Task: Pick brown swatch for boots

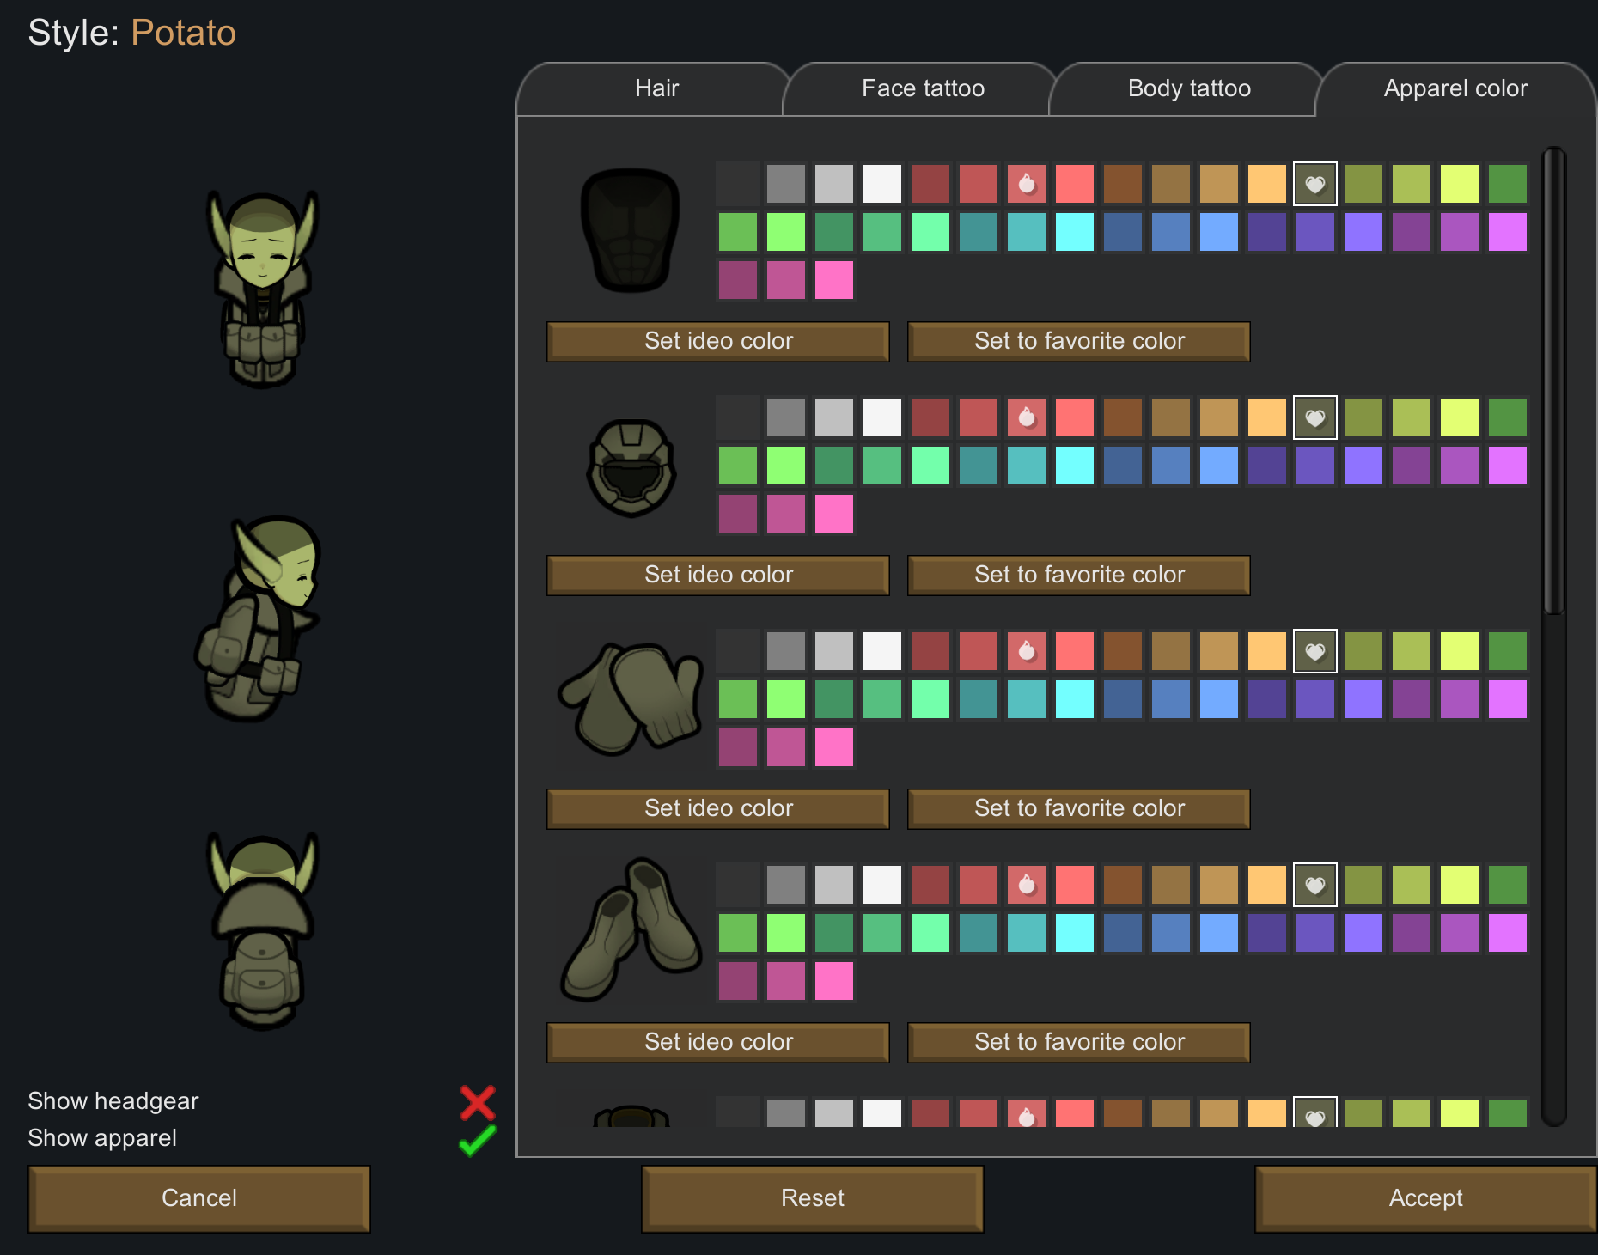Action: pos(1123,885)
